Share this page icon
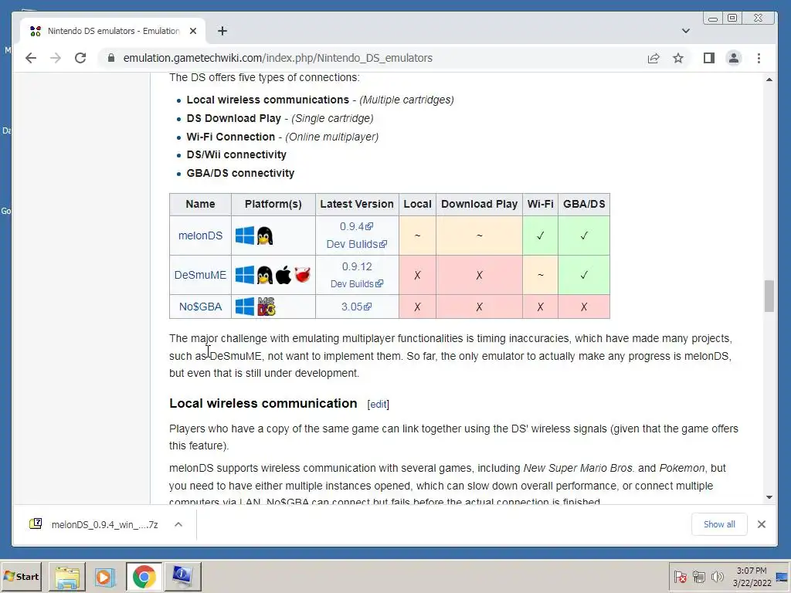Image resolution: width=791 pixels, height=593 pixels. click(x=654, y=58)
